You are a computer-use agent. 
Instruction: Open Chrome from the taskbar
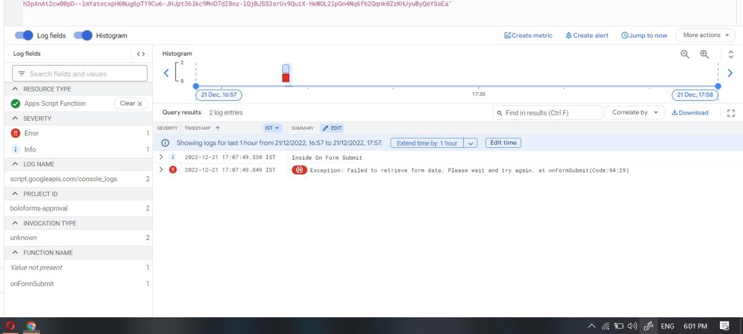[32, 325]
